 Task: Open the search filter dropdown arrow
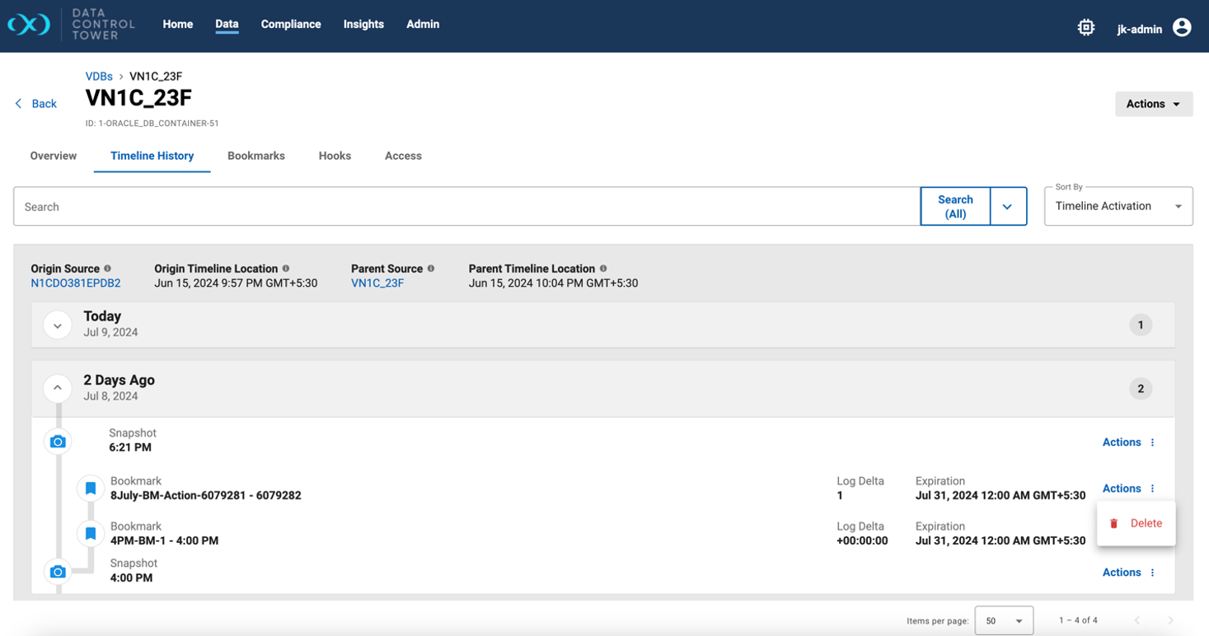[x=1007, y=207]
